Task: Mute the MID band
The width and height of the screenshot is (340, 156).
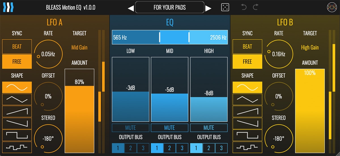Action: click(169, 128)
